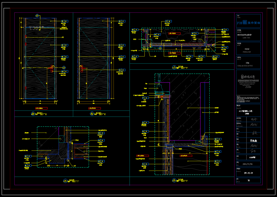The image size is (277, 197).
Task: Select the topmost blue material tag of left door
Action: point(65,21)
